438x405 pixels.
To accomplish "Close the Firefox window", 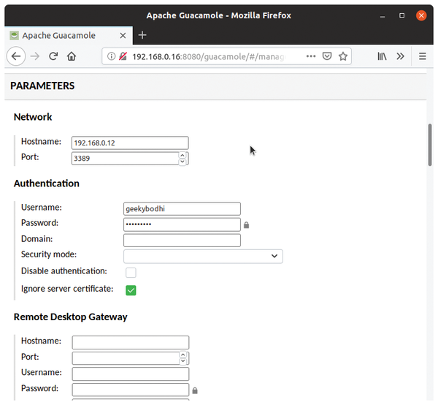I will coord(421,15).
